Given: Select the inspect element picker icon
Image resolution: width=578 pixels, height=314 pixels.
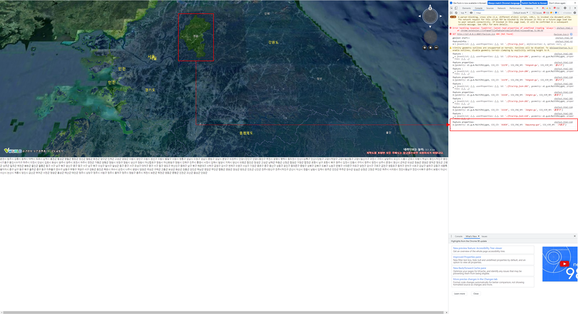Looking at the screenshot, I should click(452, 8).
